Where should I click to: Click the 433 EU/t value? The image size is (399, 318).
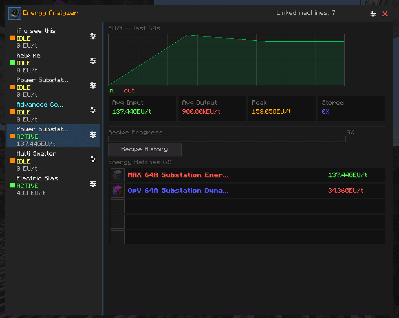(x=31, y=193)
